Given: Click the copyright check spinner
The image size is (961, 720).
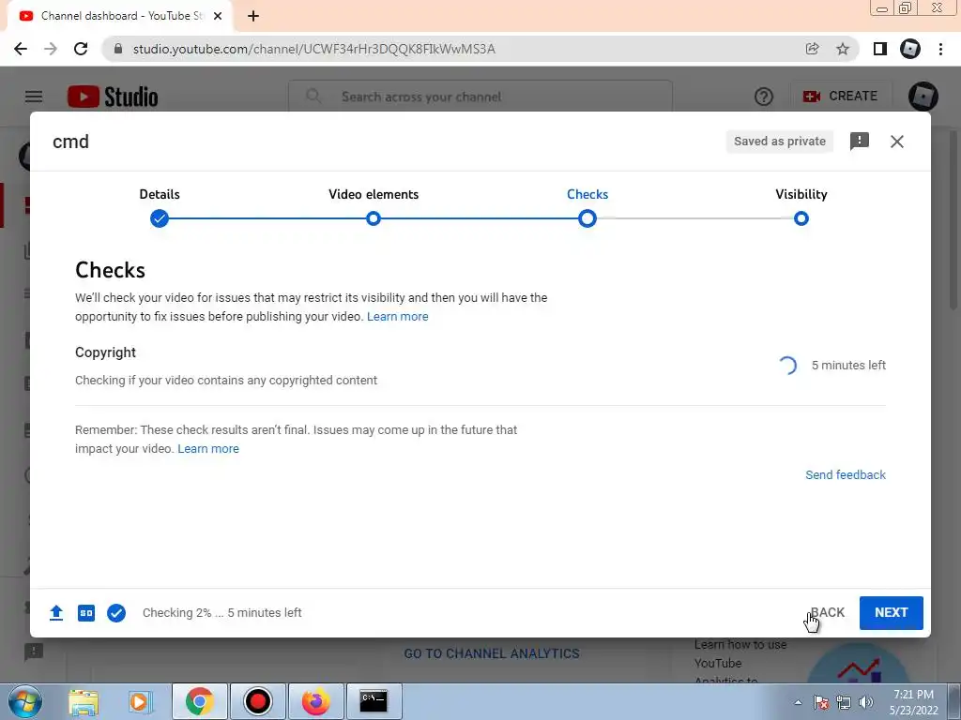Looking at the screenshot, I should (x=787, y=366).
